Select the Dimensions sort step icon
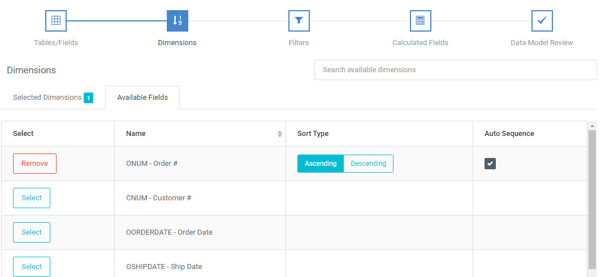Viewport: 601px width, 277px height. tap(178, 21)
